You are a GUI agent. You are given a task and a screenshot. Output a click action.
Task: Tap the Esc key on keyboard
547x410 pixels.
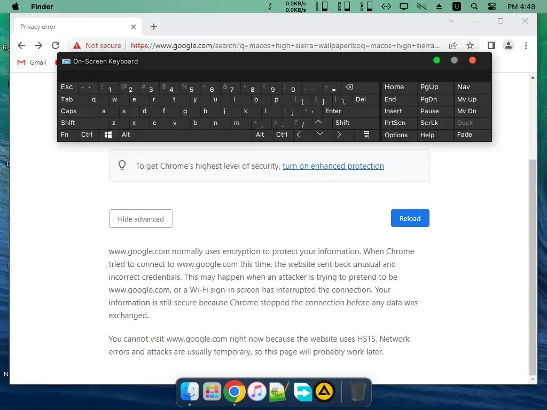[x=67, y=87]
